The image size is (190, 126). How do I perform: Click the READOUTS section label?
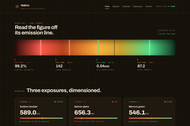20,91
